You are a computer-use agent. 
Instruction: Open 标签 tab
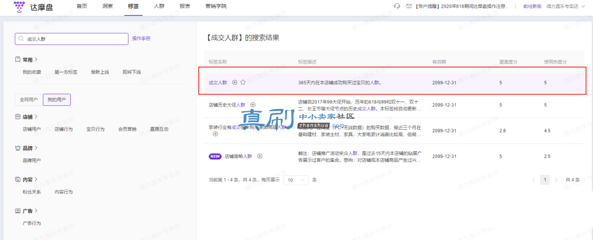[133, 6]
